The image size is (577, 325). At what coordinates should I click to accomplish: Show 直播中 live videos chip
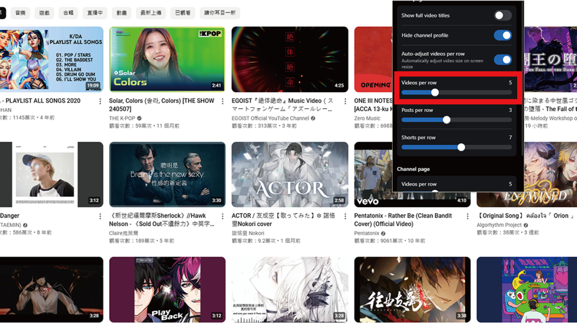(x=95, y=13)
